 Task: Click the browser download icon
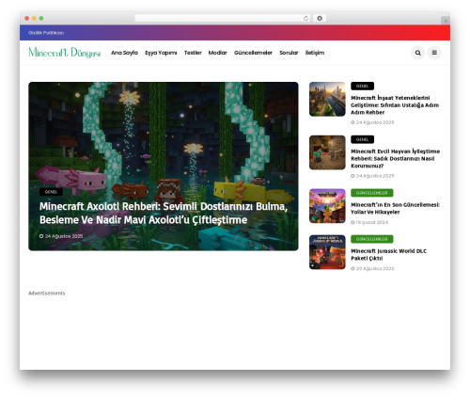click(320, 19)
